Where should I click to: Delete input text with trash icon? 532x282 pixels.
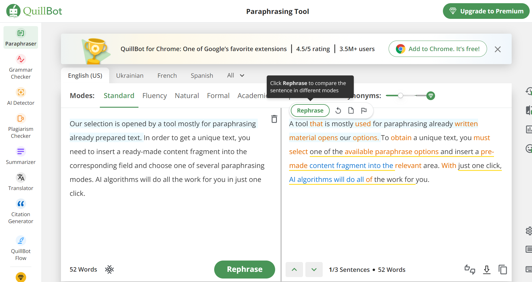click(274, 119)
